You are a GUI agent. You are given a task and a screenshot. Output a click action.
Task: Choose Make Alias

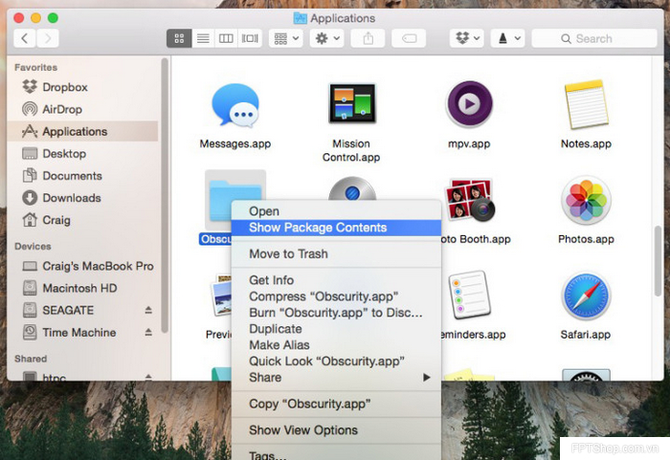pos(336,345)
